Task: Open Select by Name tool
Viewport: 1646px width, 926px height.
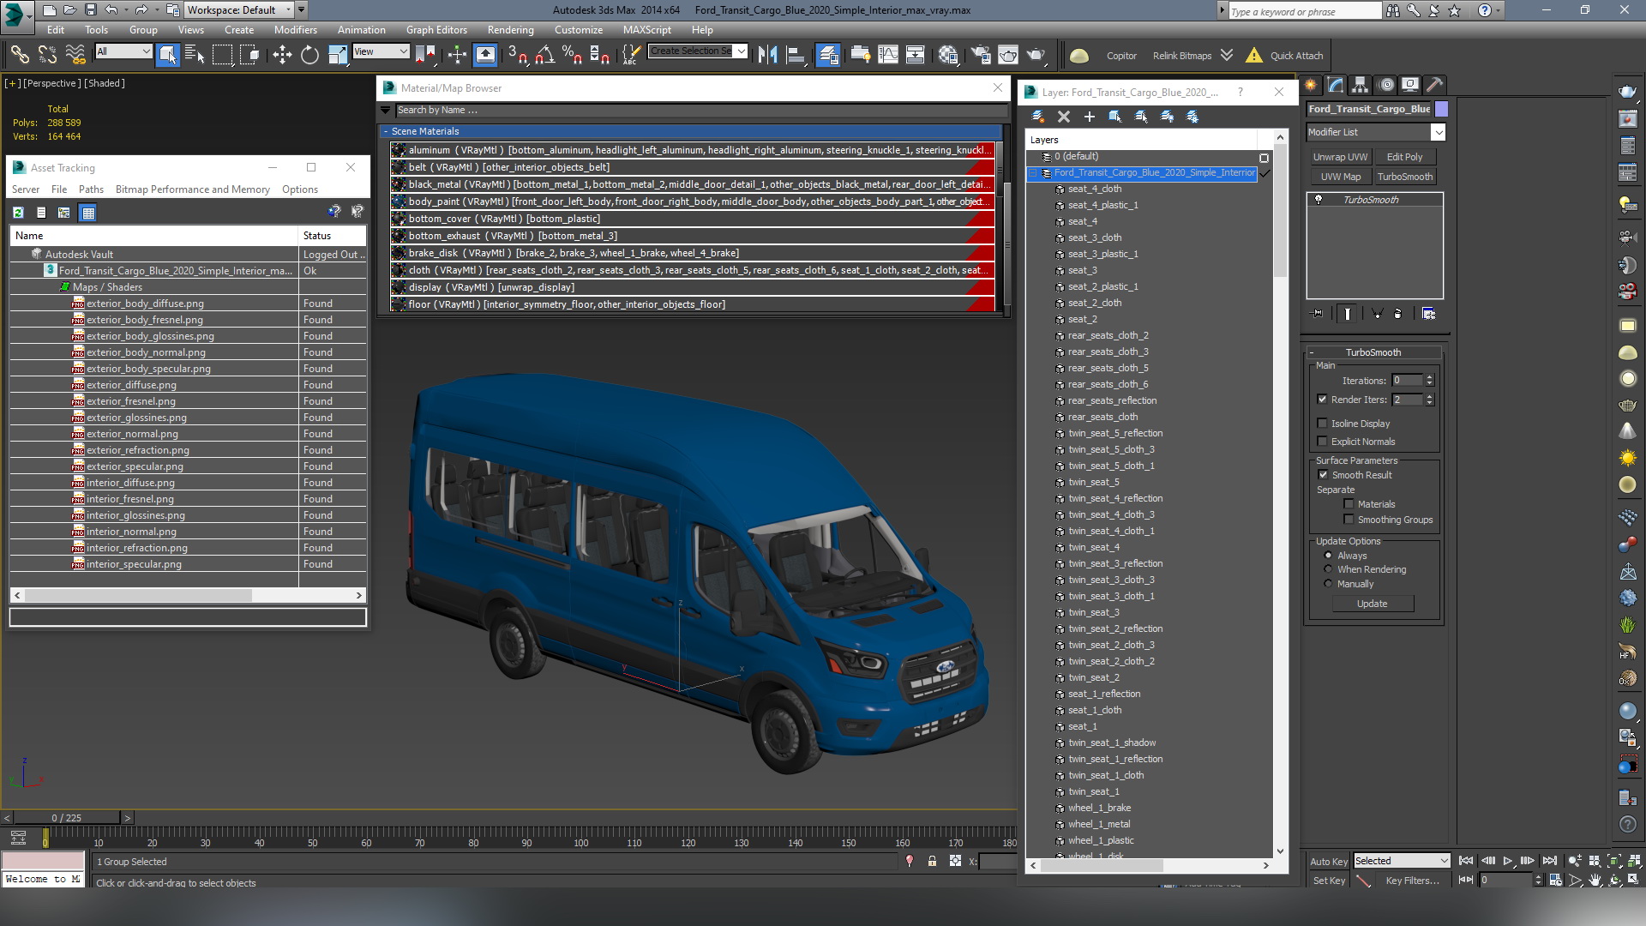Action: coord(195,55)
